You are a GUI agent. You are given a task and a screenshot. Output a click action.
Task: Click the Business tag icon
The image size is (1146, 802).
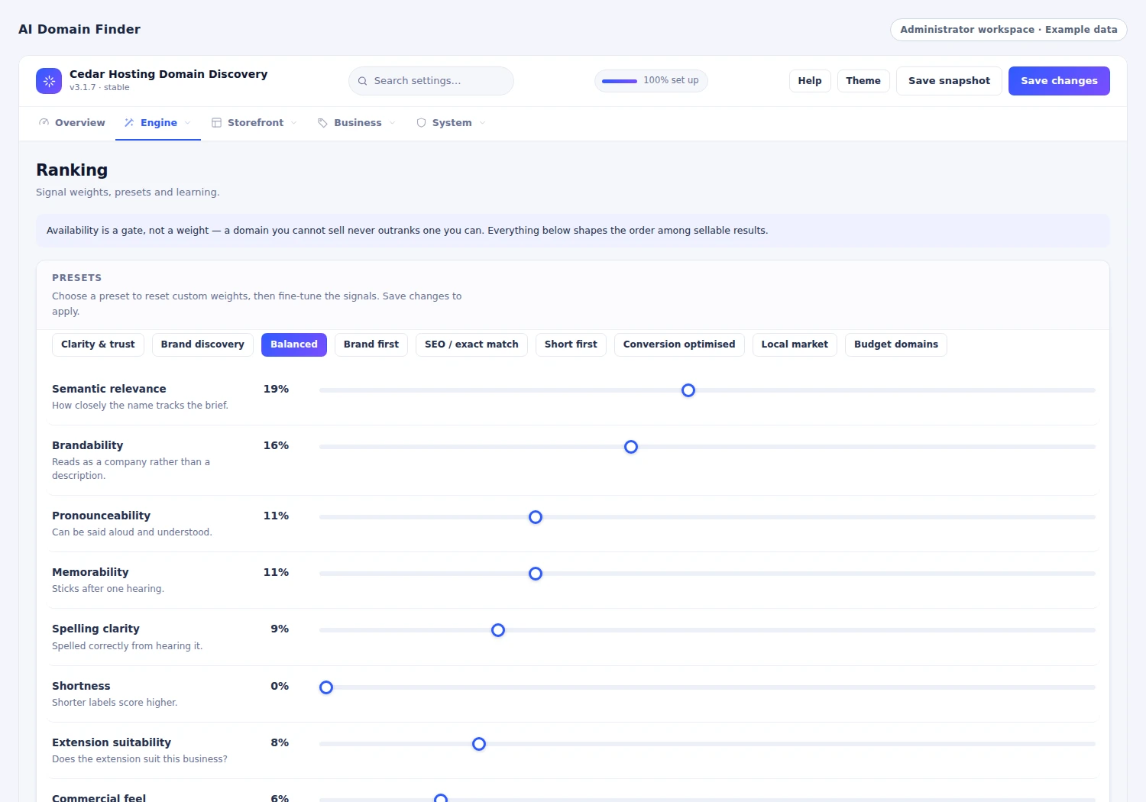[322, 123]
